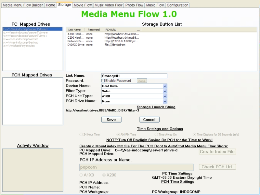This screenshot has width=260, height=195.
Task: Select the X200 radio button
Action: click(x=104, y=175)
